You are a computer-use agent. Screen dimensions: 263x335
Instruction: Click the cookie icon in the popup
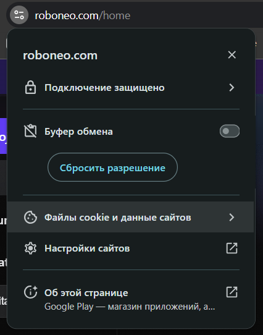pos(30,218)
